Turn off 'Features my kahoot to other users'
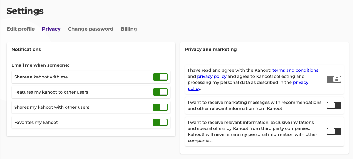 [x=160, y=92]
